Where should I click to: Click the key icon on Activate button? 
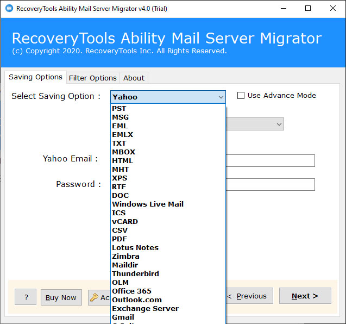(94, 297)
